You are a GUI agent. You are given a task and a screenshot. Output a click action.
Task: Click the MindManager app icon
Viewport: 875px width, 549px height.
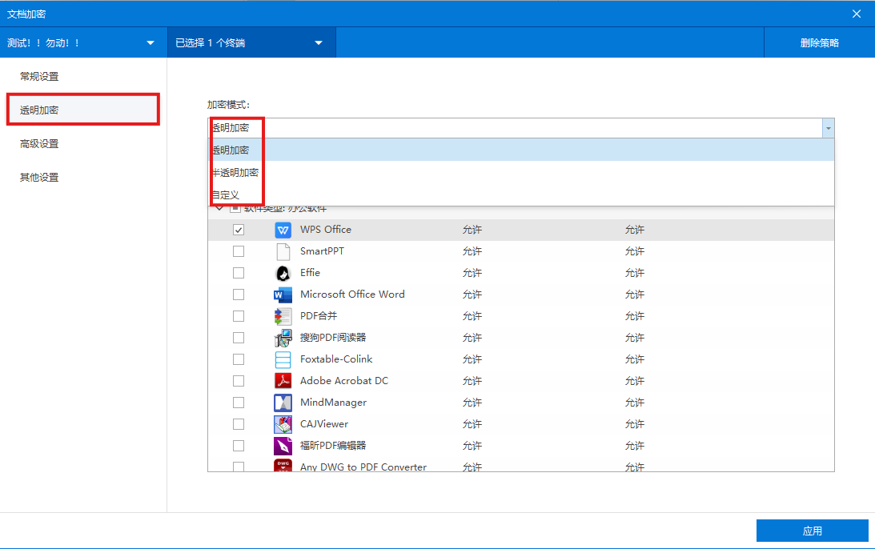coord(283,403)
